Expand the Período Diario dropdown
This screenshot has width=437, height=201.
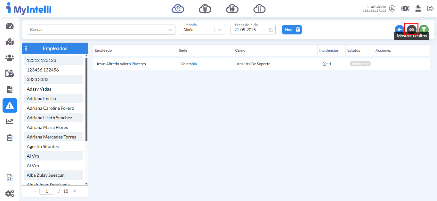pos(219,30)
